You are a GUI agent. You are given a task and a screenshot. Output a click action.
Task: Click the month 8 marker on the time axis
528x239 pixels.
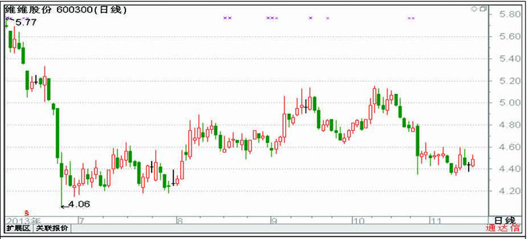pos(180,221)
